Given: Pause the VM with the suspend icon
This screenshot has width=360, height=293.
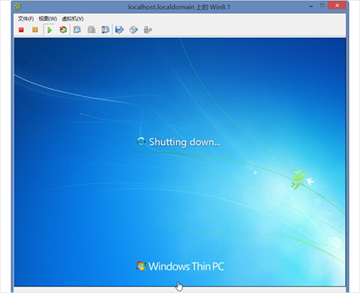Looking at the screenshot, I should pyautogui.click(x=35, y=30).
